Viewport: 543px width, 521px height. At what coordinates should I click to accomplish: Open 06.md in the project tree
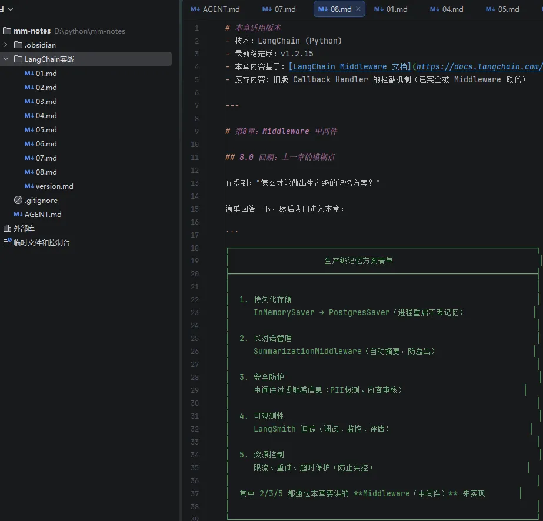tap(46, 144)
